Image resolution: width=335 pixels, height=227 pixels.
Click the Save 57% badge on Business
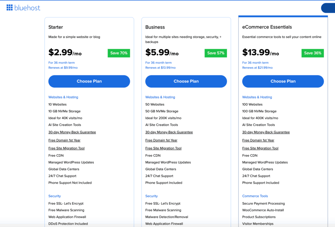click(x=216, y=53)
